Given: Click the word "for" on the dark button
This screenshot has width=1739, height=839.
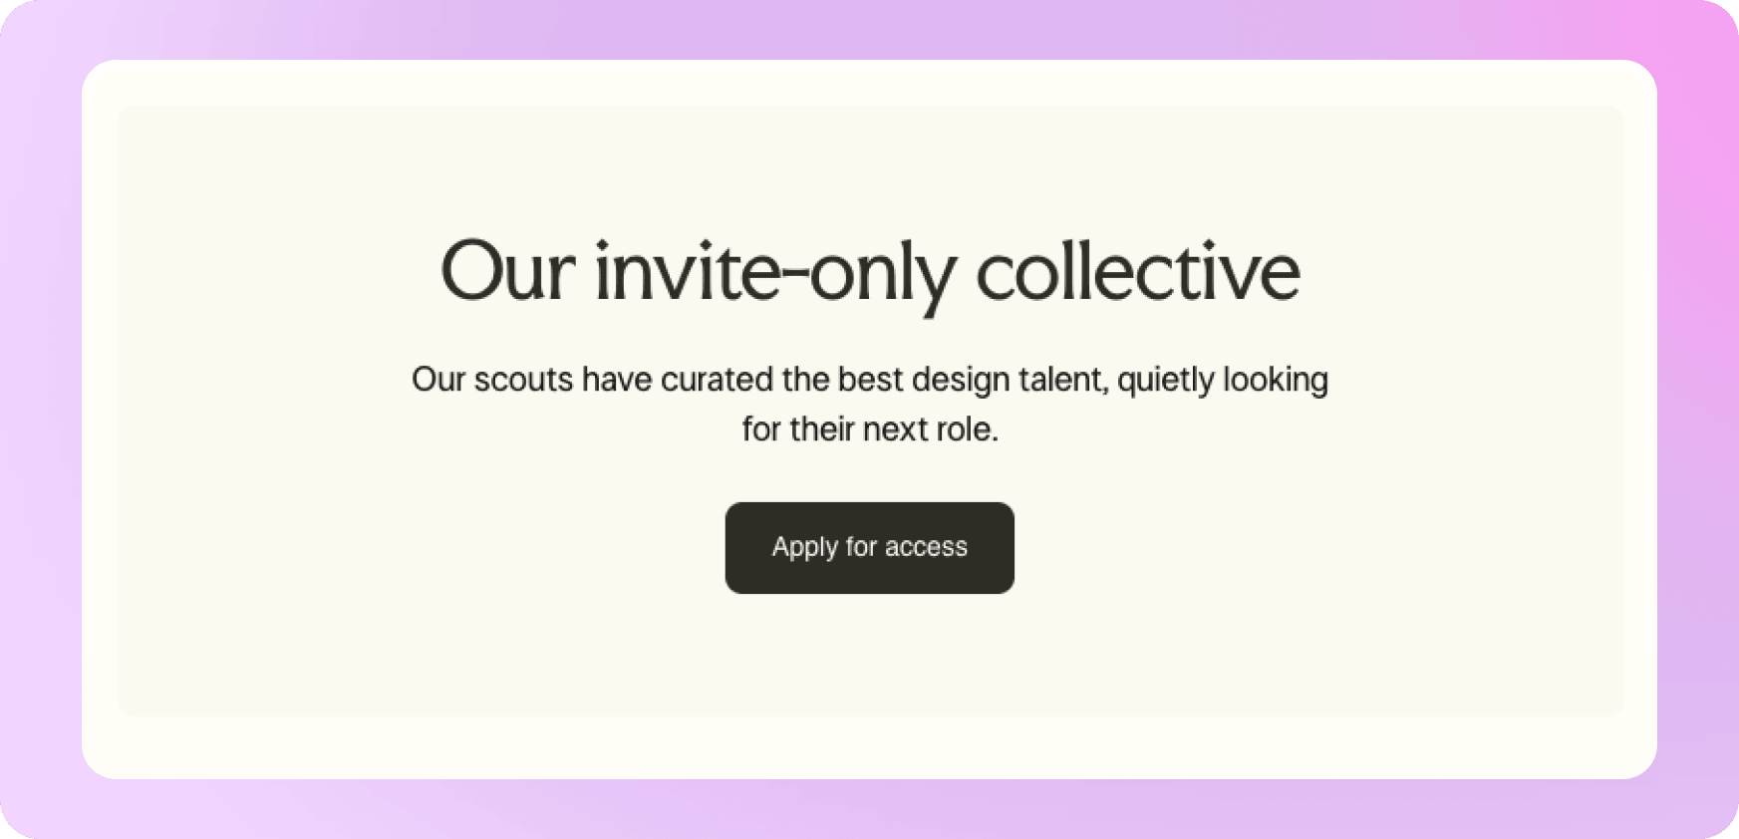Looking at the screenshot, I should tap(860, 547).
